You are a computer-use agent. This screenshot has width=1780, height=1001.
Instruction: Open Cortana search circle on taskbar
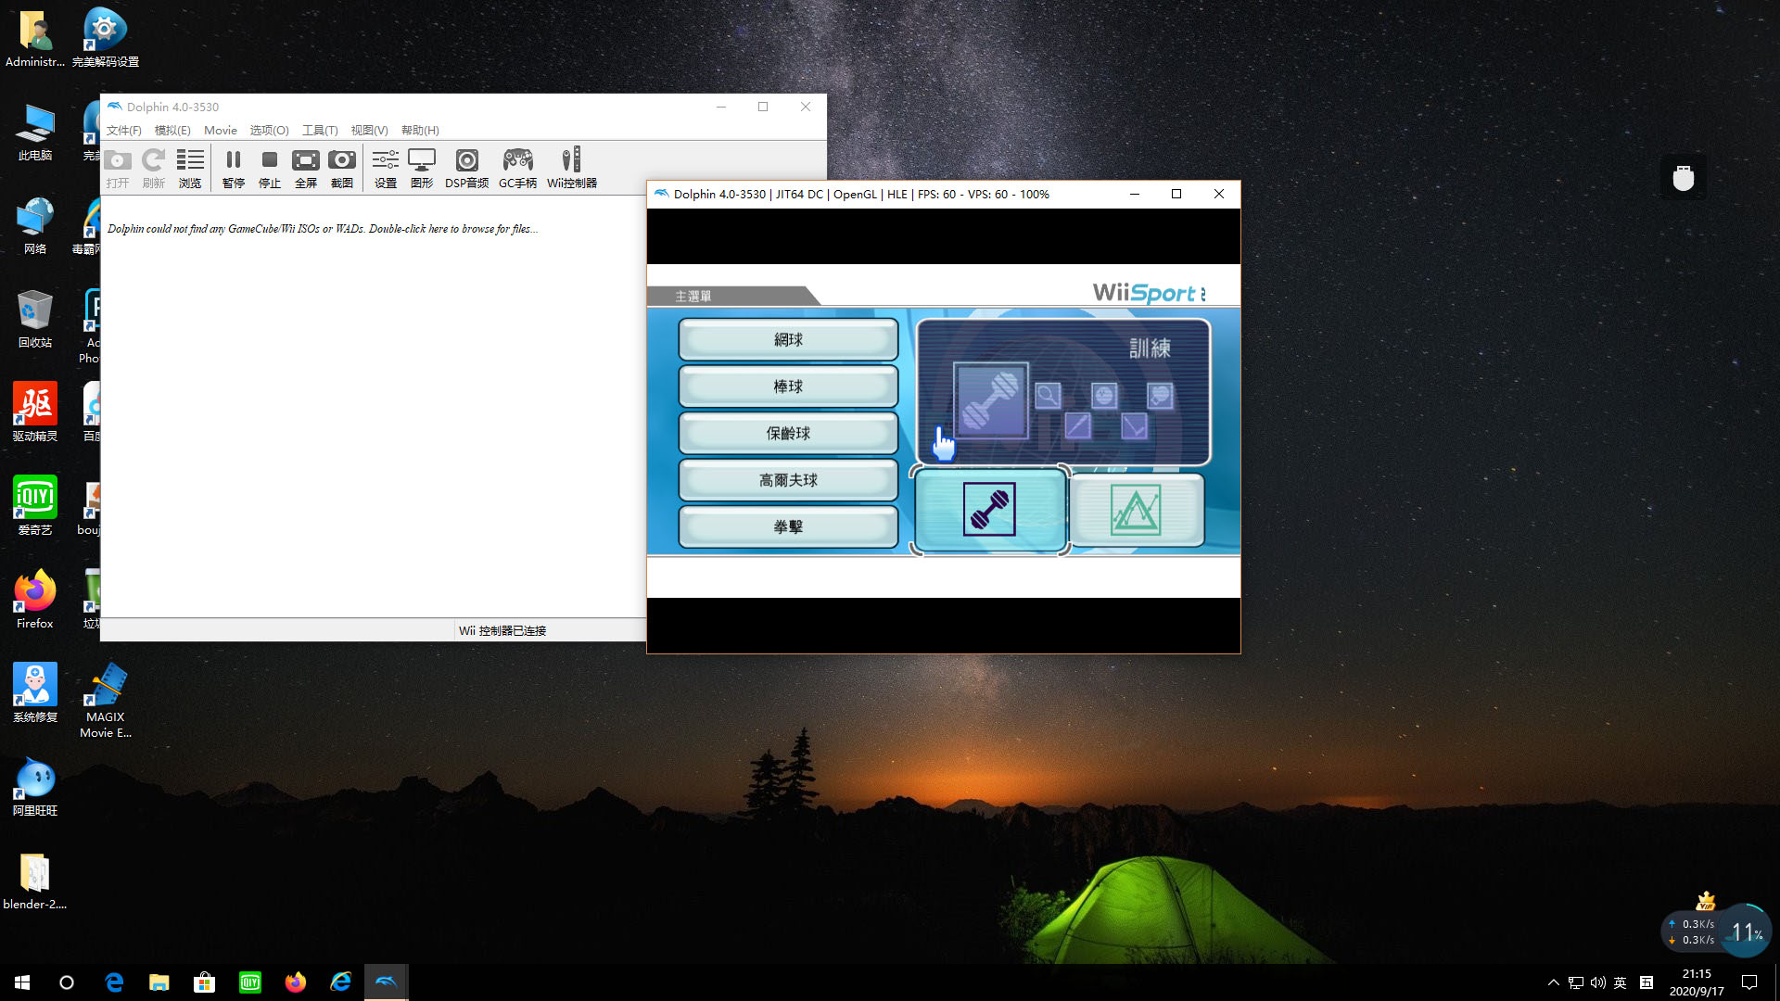click(67, 982)
